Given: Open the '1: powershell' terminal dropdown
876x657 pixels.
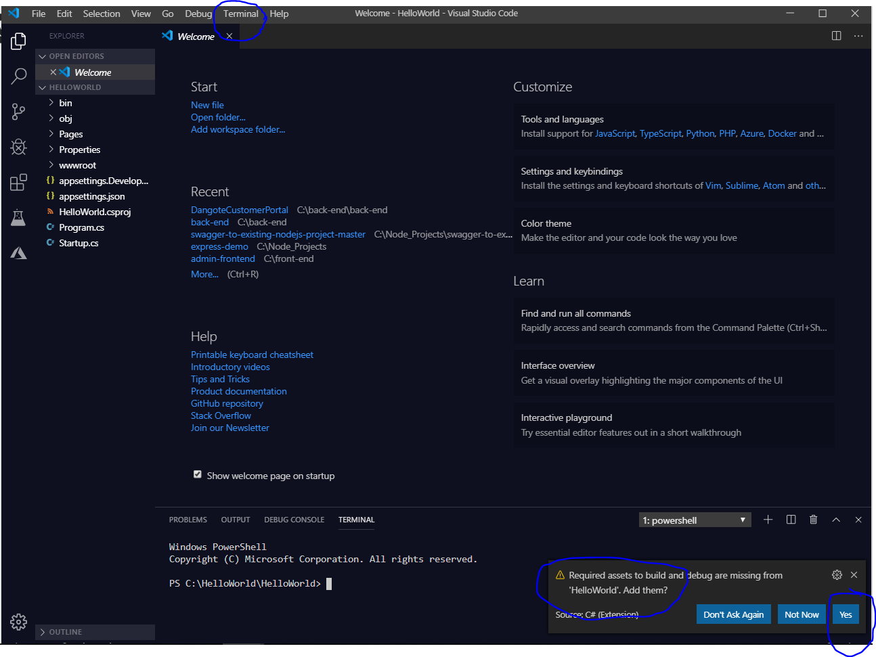Looking at the screenshot, I should point(694,519).
